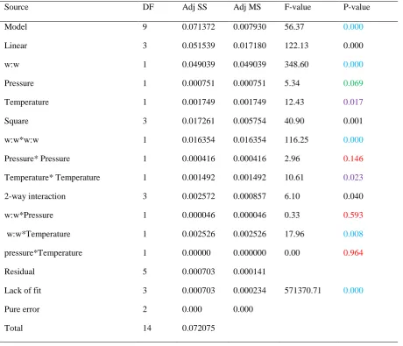The image size is (403, 346).
Task: Click the Temperature* Temperature F-value 10.61
Action: pos(294,178)
